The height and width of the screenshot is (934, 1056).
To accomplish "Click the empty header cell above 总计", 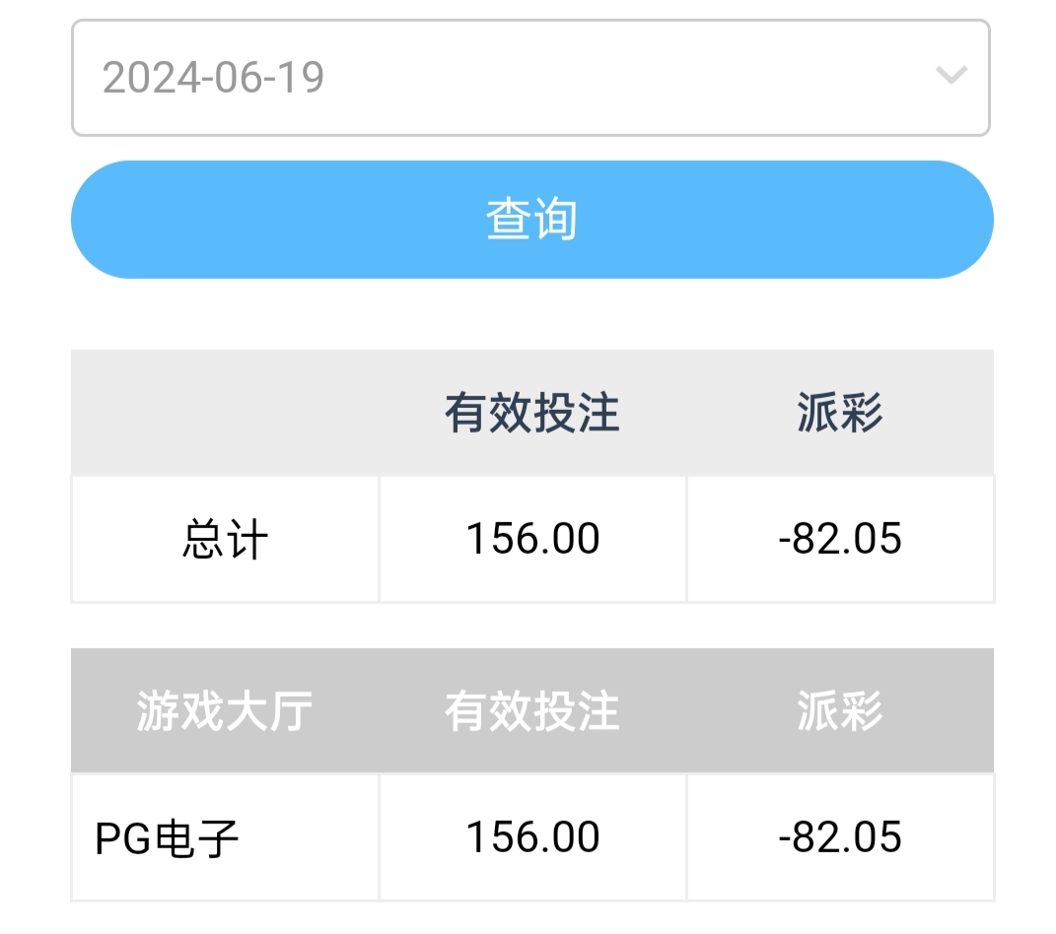I will click(225, 413).
